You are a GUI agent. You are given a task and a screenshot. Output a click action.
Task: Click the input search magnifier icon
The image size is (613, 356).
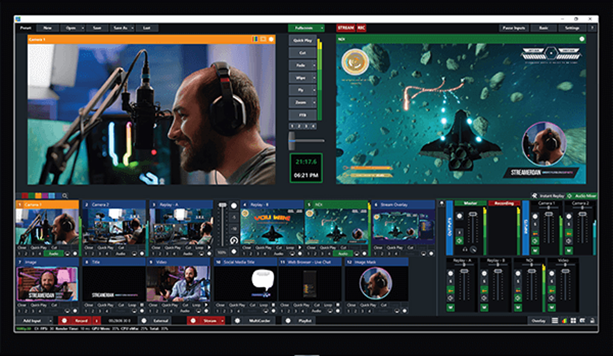click(x=65, y=196)
